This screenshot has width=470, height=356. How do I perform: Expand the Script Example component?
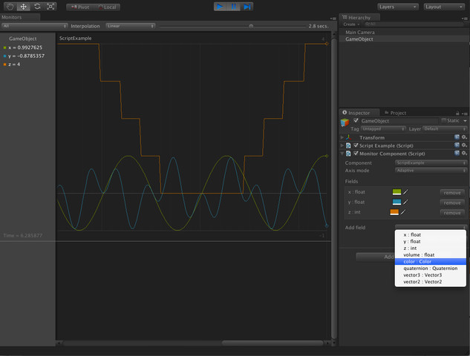pyautogui.click(x=342, y=145)
